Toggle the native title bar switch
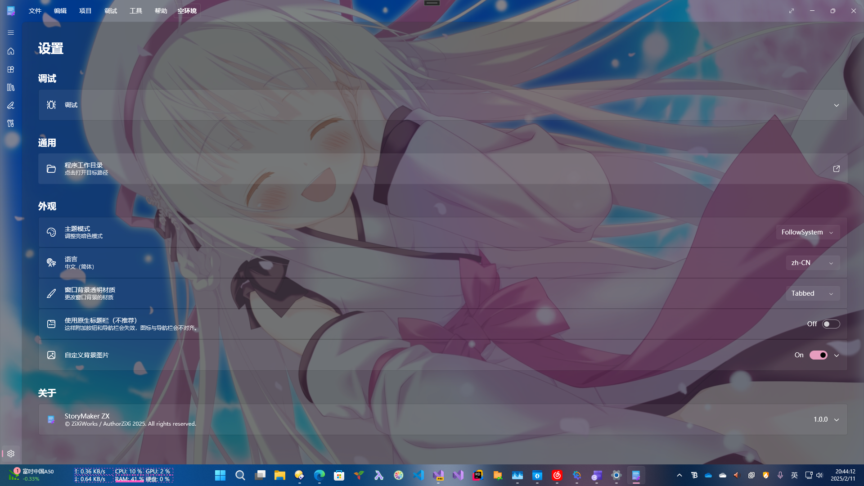 (831, 324)
